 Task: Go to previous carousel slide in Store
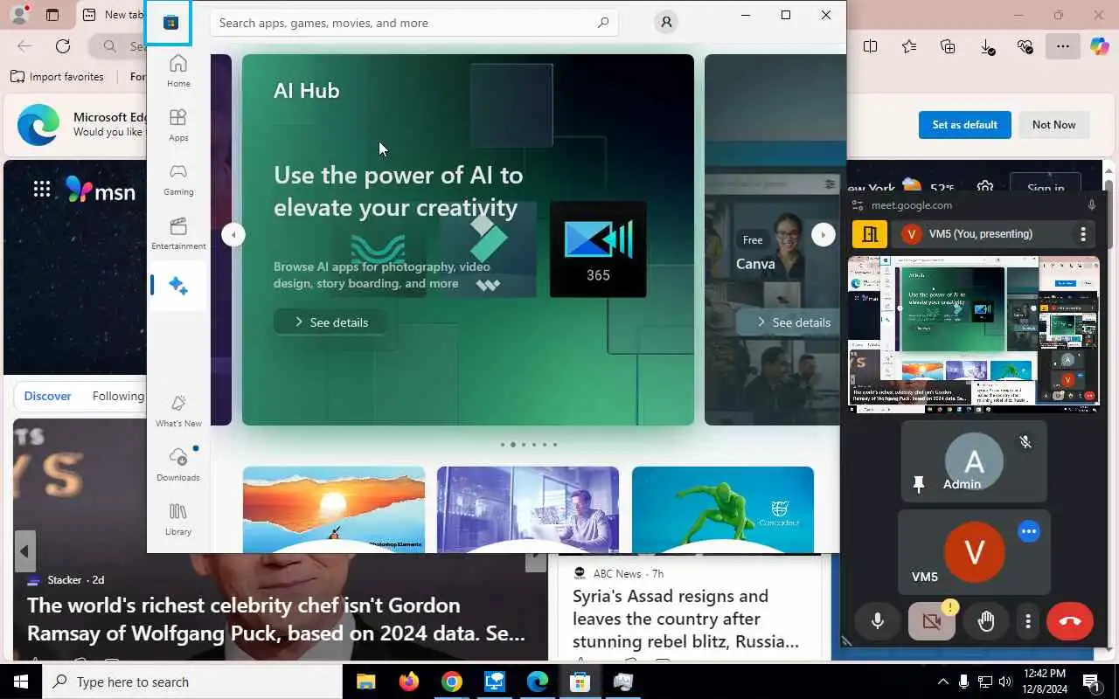233,234
